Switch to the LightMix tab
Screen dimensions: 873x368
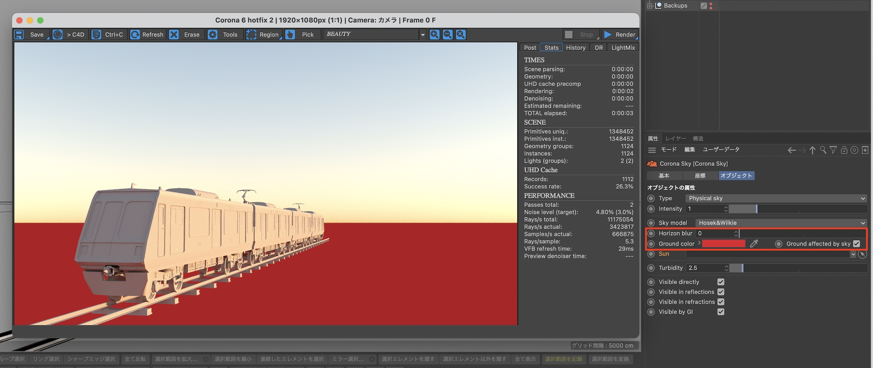pos(623,48)
